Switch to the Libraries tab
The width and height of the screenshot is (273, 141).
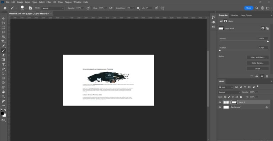(x=234, y=15)
